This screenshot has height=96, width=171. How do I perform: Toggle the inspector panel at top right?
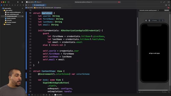point(169,2)
